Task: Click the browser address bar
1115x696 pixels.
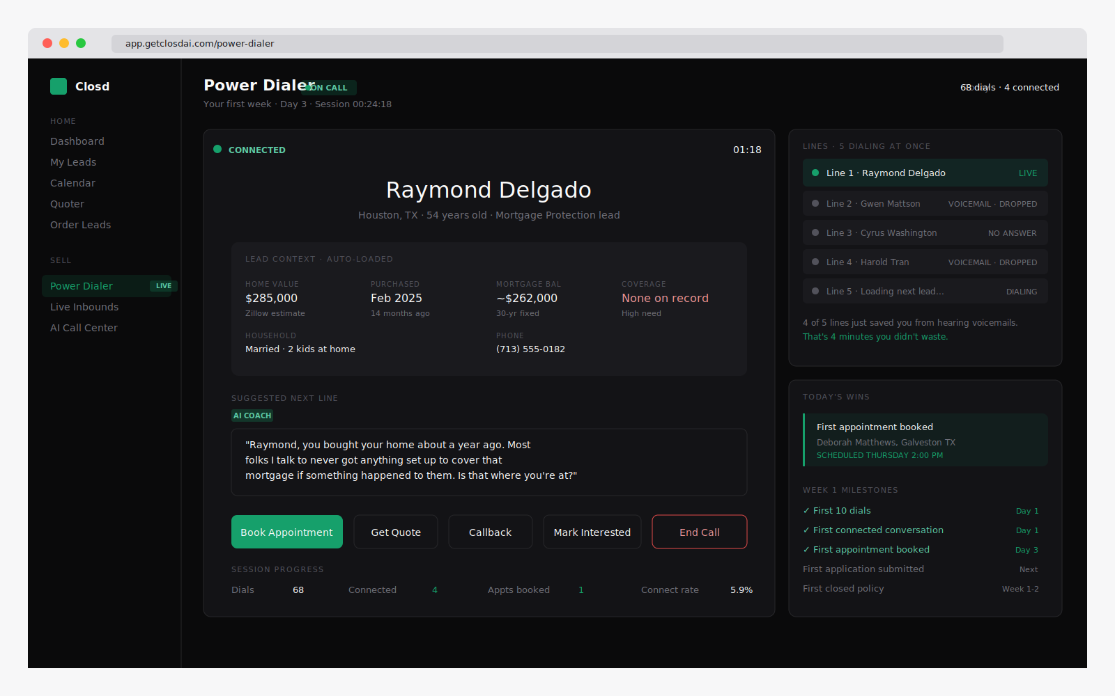Action: [557, 44]
